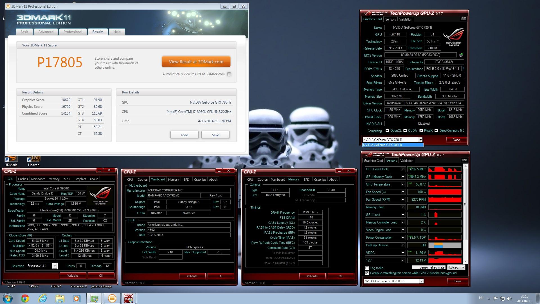Click the BIOS save chip icon
This screenshot has width=540, height=304.
[461, 55]
